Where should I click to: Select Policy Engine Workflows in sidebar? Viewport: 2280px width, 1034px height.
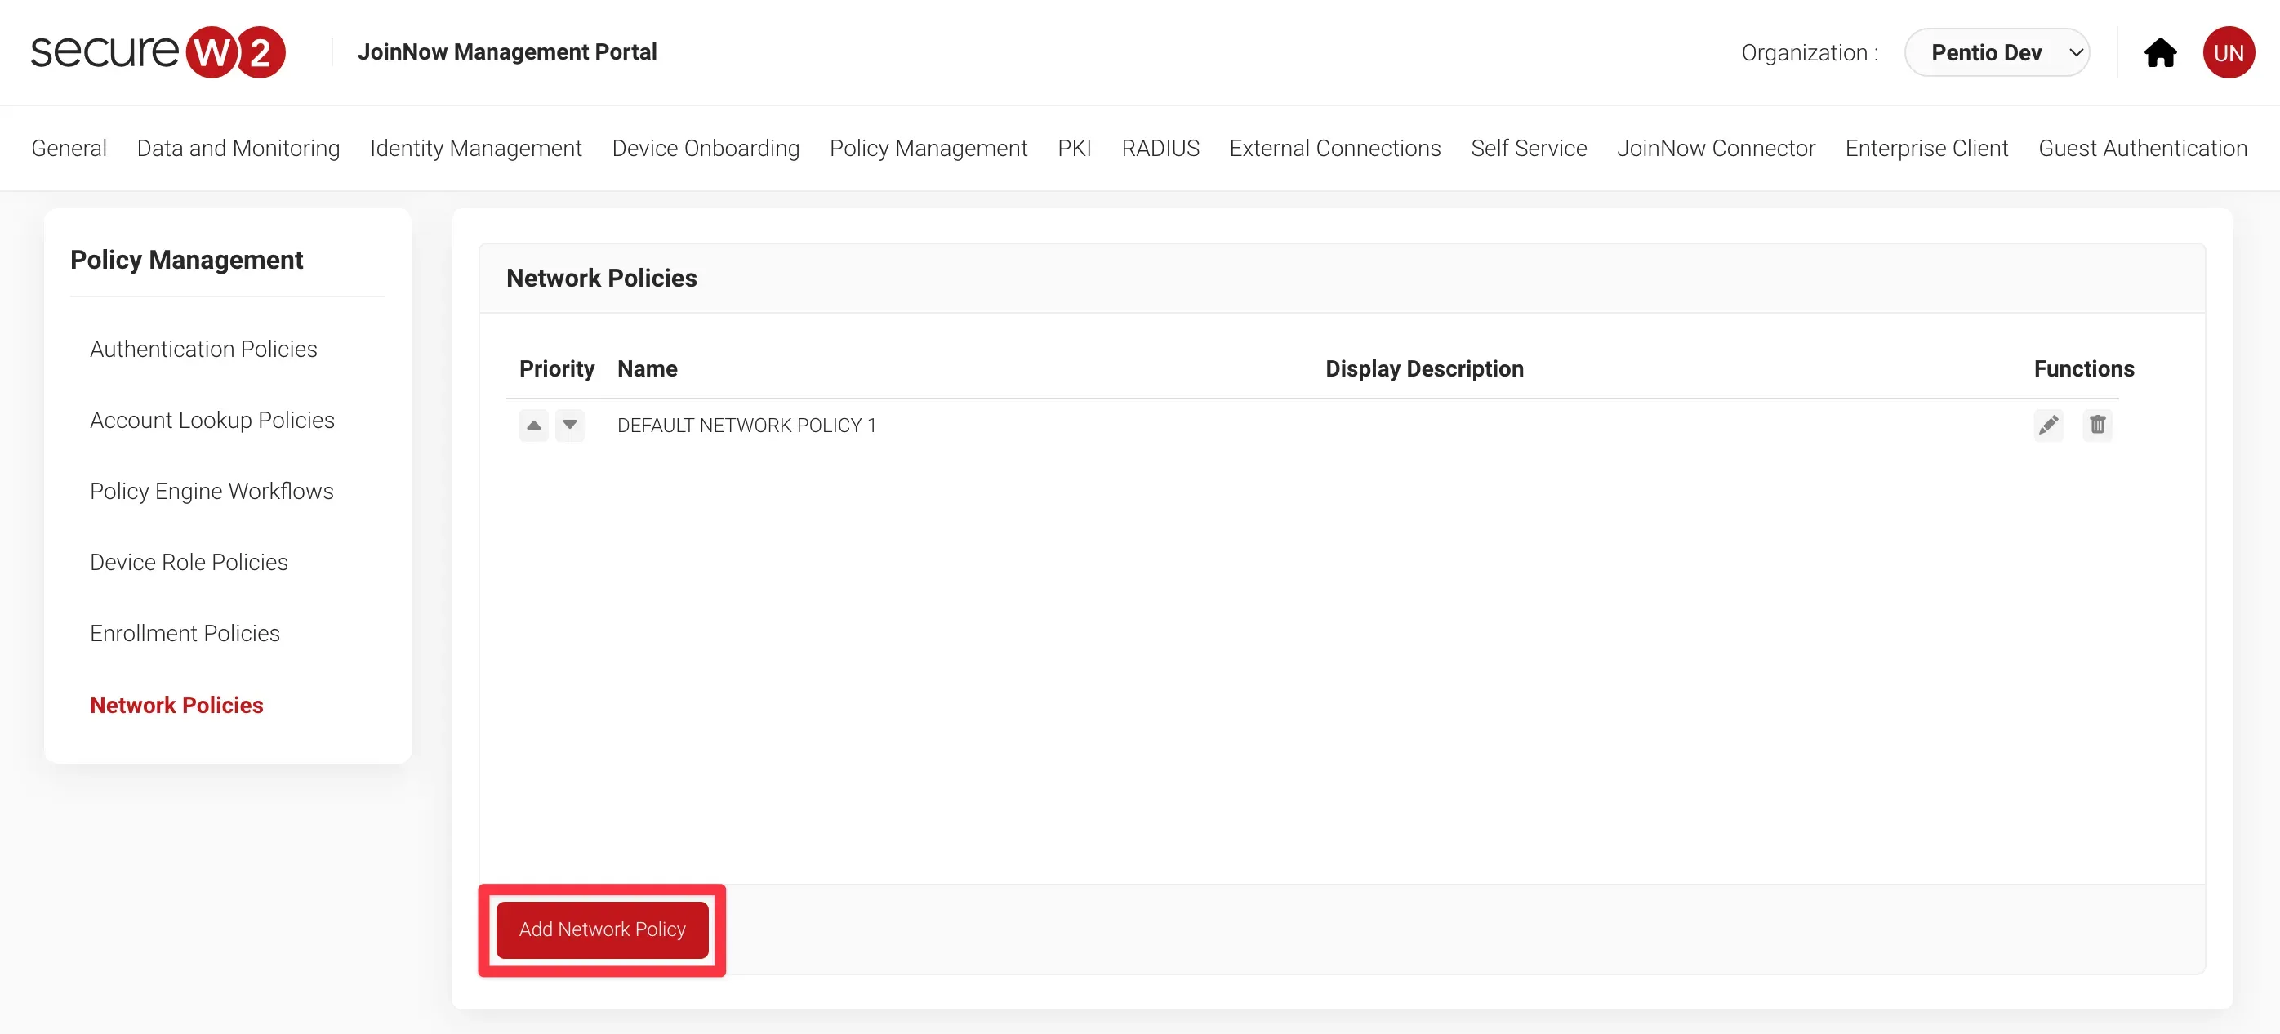click(212, 492)
